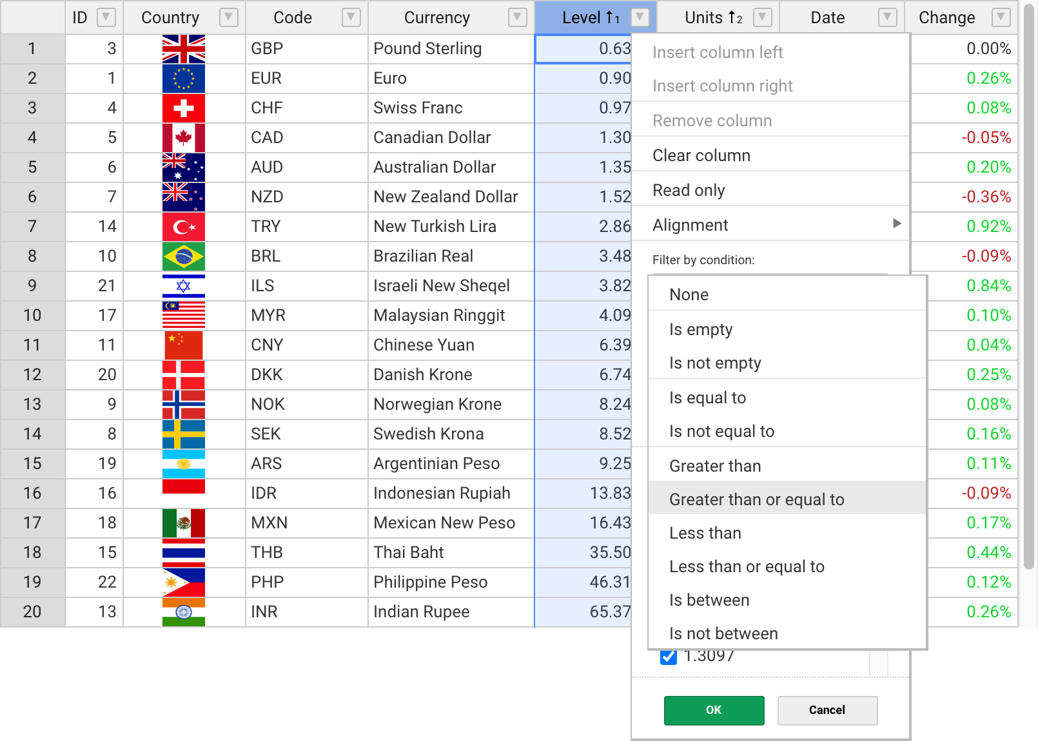This screenshot has width=1038, height=741.
Task: Click the Israeli flag icon
Action: pyautogui.click(x=184, y=286)
